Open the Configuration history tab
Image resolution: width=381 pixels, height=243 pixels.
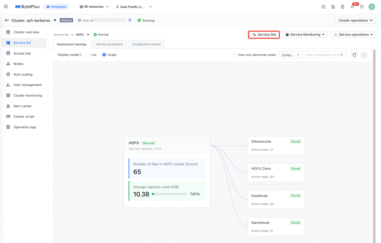(146, 44)
